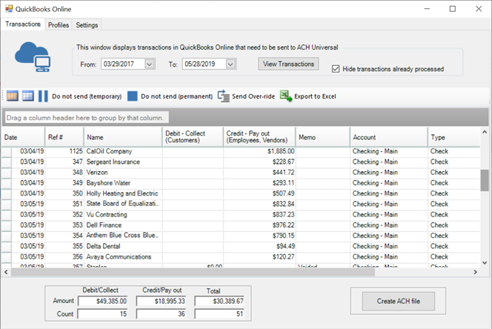This screenshot has height=329, width=492.
Task: Toggle Hide transactions already processed checkbox
Action: (336, 69)
